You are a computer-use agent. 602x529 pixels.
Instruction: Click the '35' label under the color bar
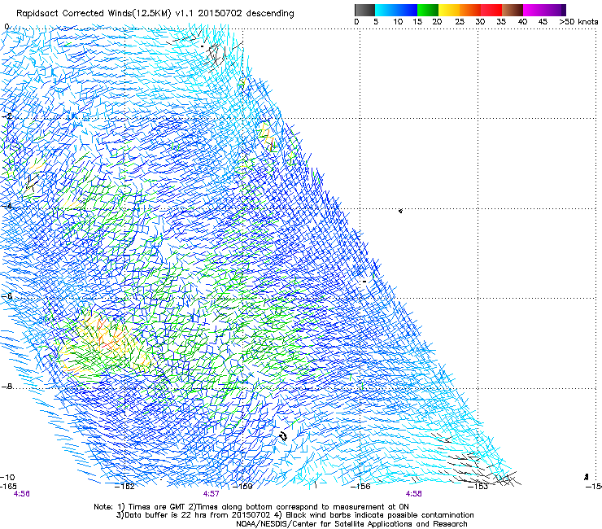pos(501,22)
